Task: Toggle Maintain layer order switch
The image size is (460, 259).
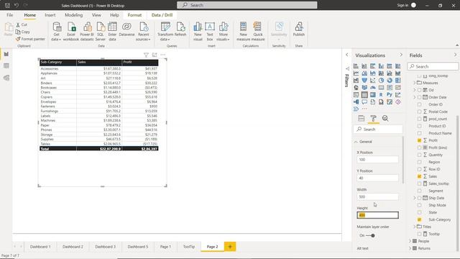Action: [371, 235]
